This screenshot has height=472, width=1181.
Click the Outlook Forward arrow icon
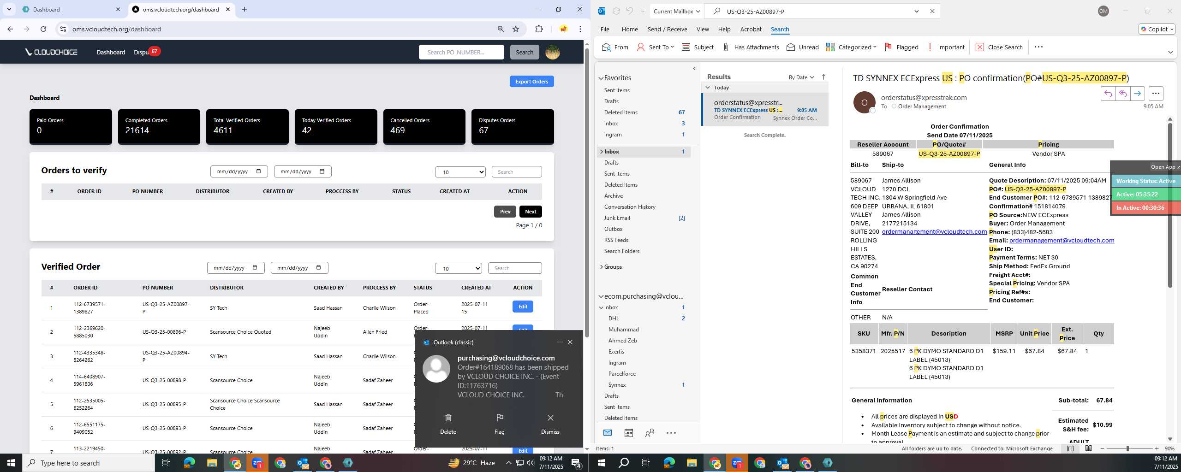tap(1137, 94)
